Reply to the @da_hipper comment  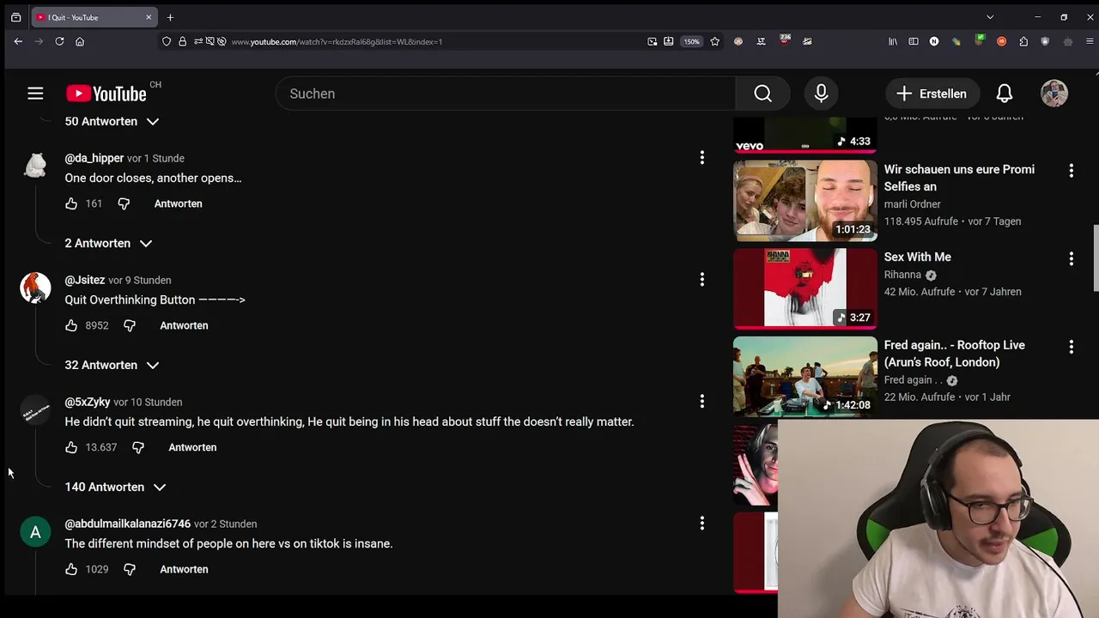[179, 203]
